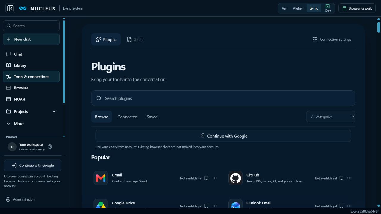This screenshot has width=381, height=214.
Task: Click the page vertical scrollbar thumb
Action: (x=379, y=27)
